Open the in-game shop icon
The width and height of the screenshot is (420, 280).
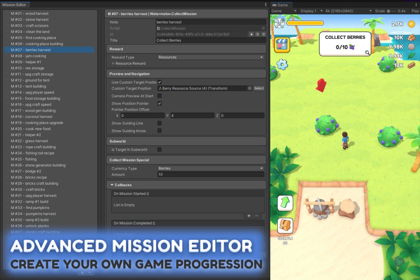click(282, 45)
